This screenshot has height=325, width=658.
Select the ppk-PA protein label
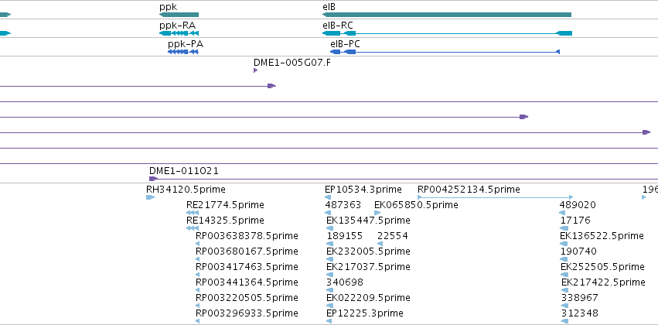186,44
